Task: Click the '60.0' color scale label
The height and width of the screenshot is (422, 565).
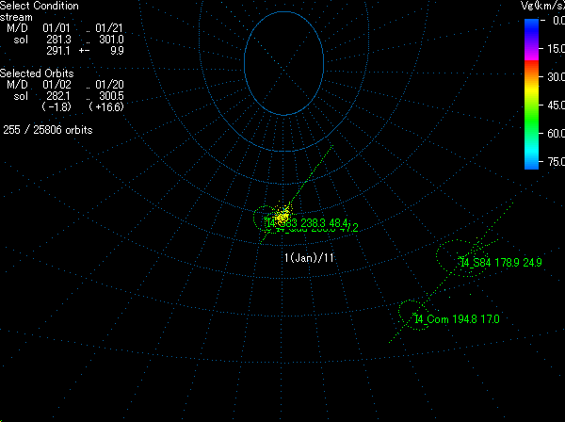Action: click(x=556, y=134)
